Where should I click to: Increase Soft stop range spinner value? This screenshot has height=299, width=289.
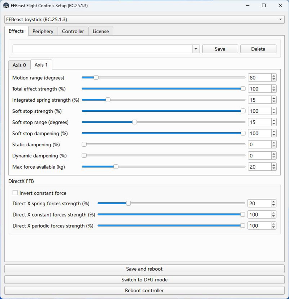tap(274, 120)
